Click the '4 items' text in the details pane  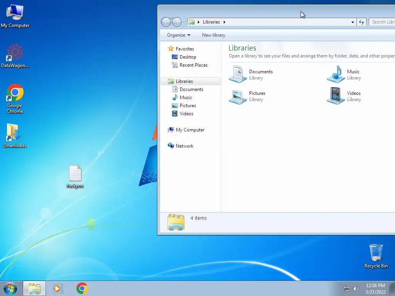pos(199,218)
